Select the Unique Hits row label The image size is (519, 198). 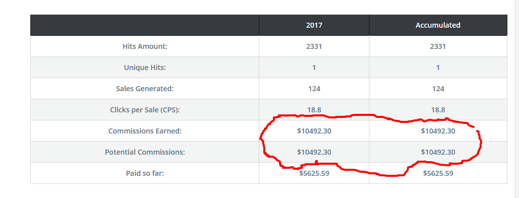point(145,68)
